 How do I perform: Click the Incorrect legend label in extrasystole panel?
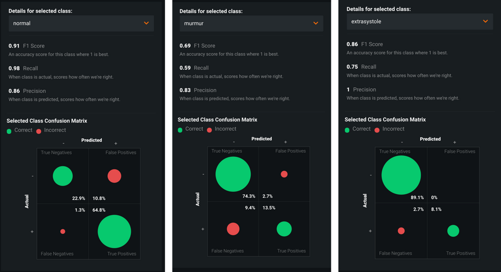coord(393,129)
